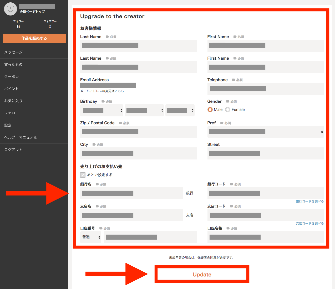Open 設定 settings in sidebar
335x289 pixels.
coord(8,125)
